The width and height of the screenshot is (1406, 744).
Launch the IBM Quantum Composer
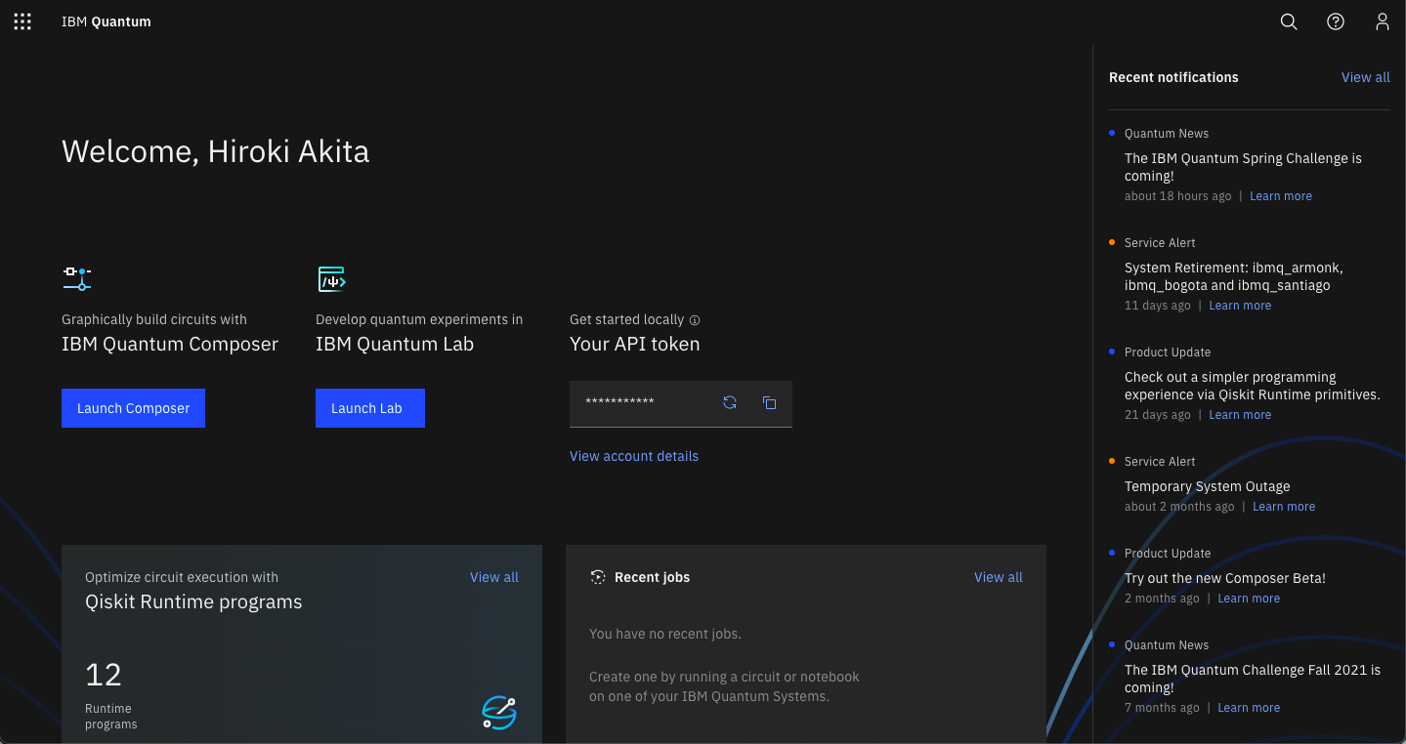click(133, 408)
